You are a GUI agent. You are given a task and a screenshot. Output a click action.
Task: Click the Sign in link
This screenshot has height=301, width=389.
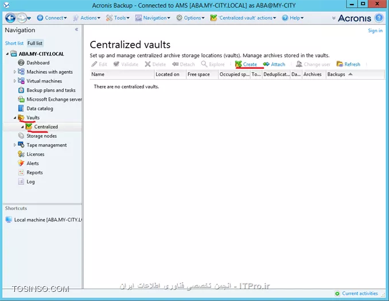pos(375,31)
